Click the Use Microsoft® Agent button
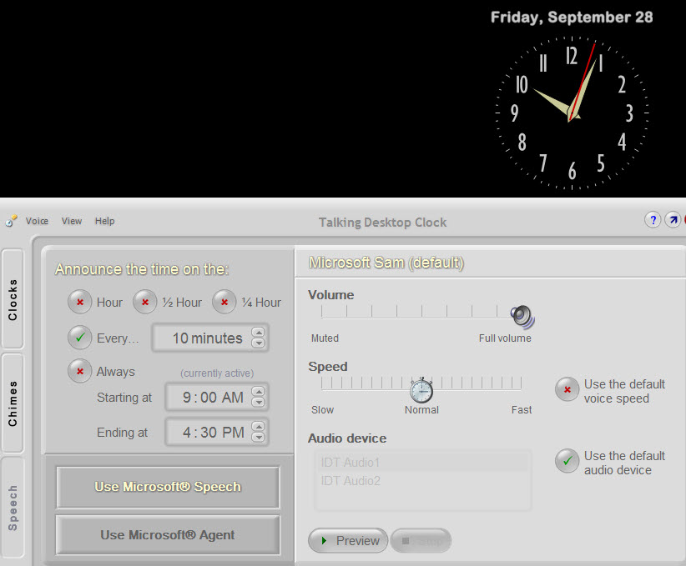 click(168, 535)
